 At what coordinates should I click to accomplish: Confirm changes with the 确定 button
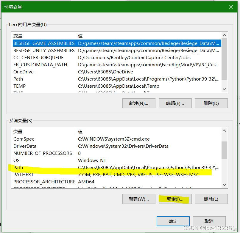point(173,221)
